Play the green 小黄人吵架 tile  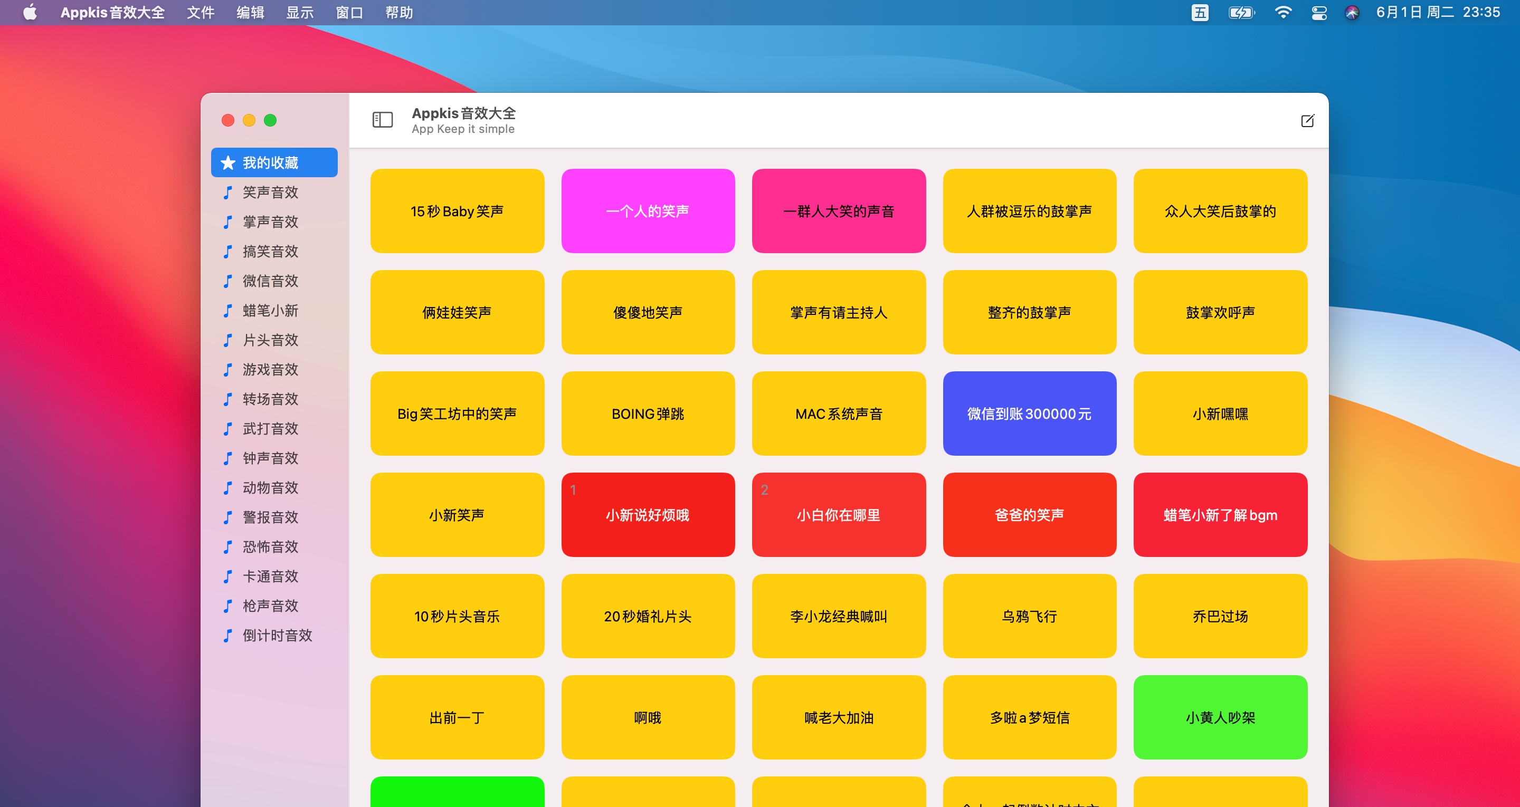(x=1220, y=717)
